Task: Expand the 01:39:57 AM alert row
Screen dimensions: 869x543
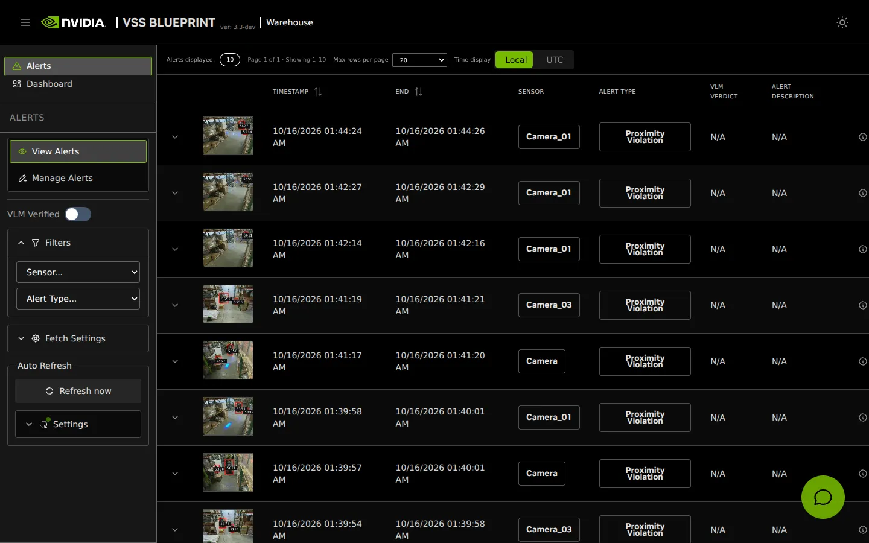Action: (175, 474)
